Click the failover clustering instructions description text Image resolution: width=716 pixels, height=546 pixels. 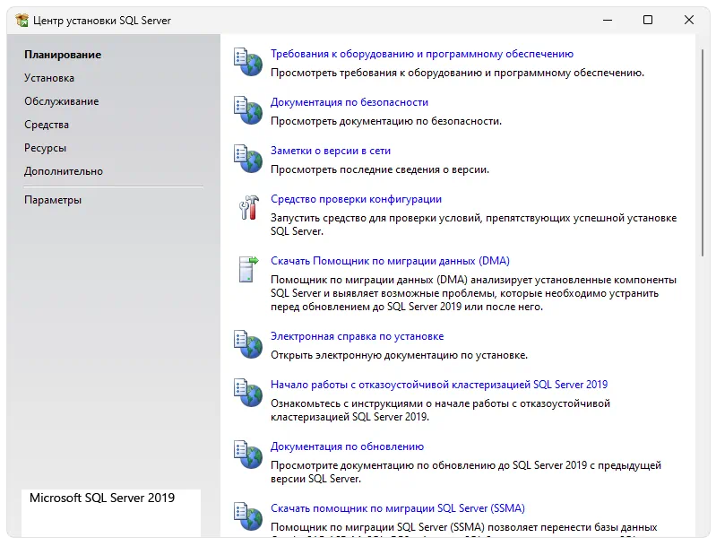[x=440, y=411]
